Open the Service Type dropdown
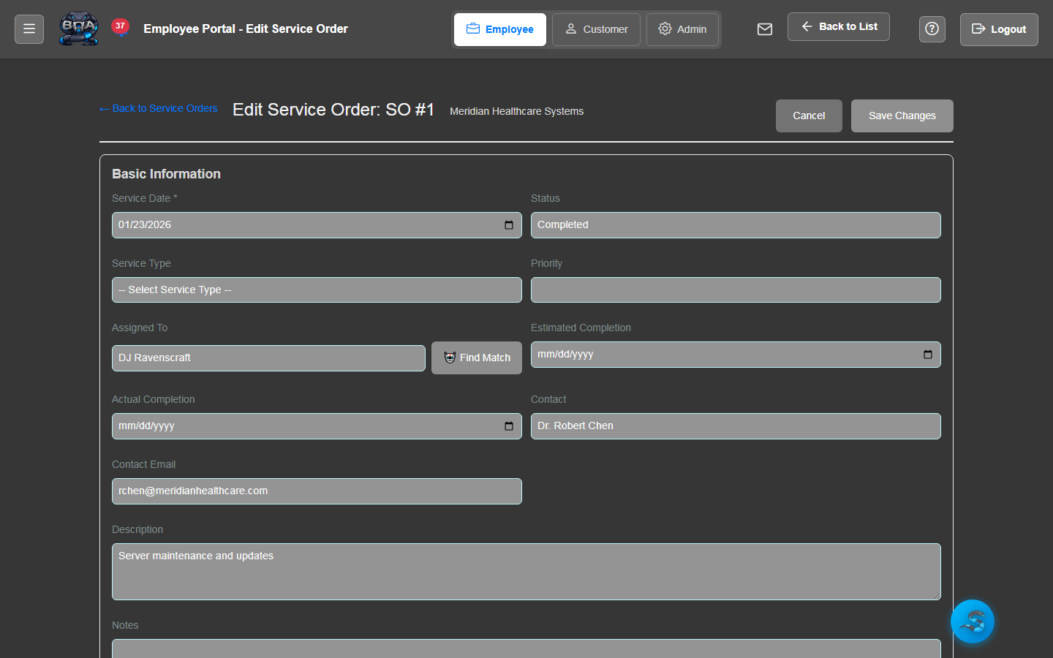1053x658 pixels. coord(317,290)
